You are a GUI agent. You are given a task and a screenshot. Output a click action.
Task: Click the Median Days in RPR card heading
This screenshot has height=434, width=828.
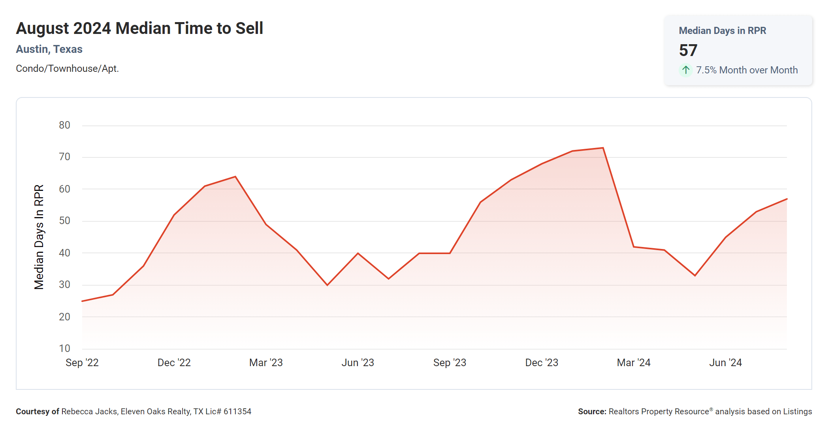click(x=722, y=31)
